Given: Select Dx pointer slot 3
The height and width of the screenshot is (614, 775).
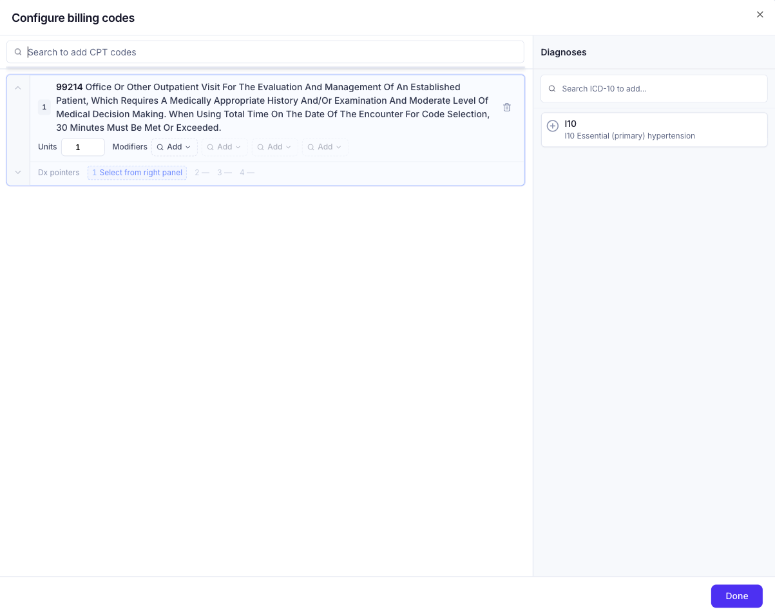Looking at the screenshot, I should click(x=224, y=173).
